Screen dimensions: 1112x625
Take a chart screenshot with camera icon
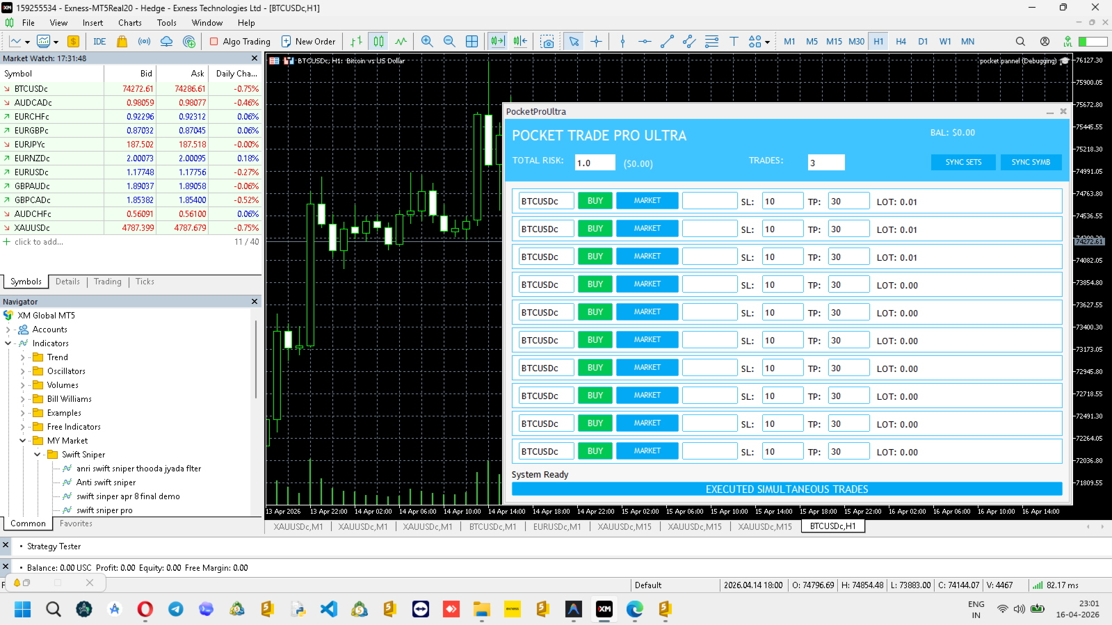point(547,42)
